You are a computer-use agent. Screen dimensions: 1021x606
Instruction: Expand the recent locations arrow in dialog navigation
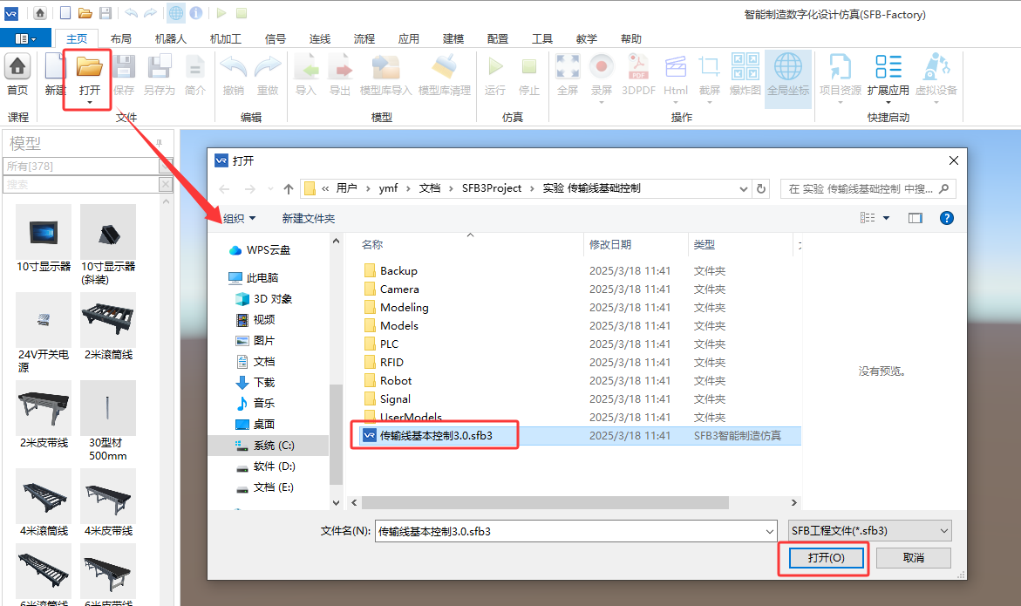271,188
